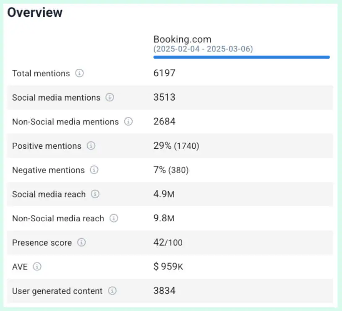
Task: Click the value 9.8M
Action: pyautogui.click(x=164, y=218)
